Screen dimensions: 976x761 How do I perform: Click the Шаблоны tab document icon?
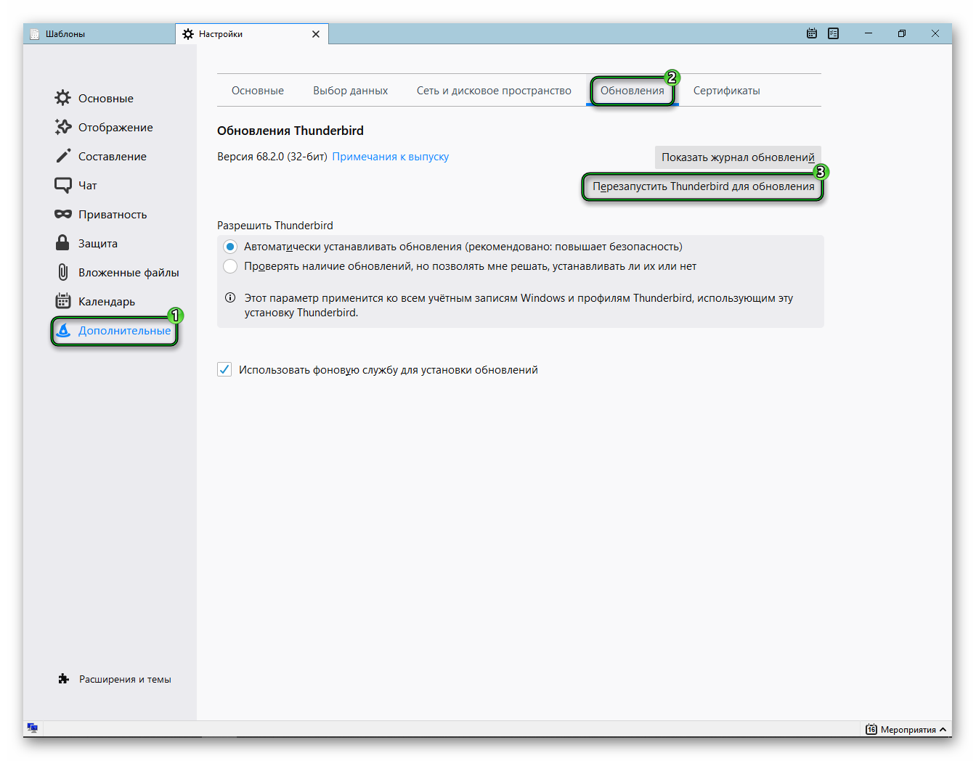(x=34, y=34)
